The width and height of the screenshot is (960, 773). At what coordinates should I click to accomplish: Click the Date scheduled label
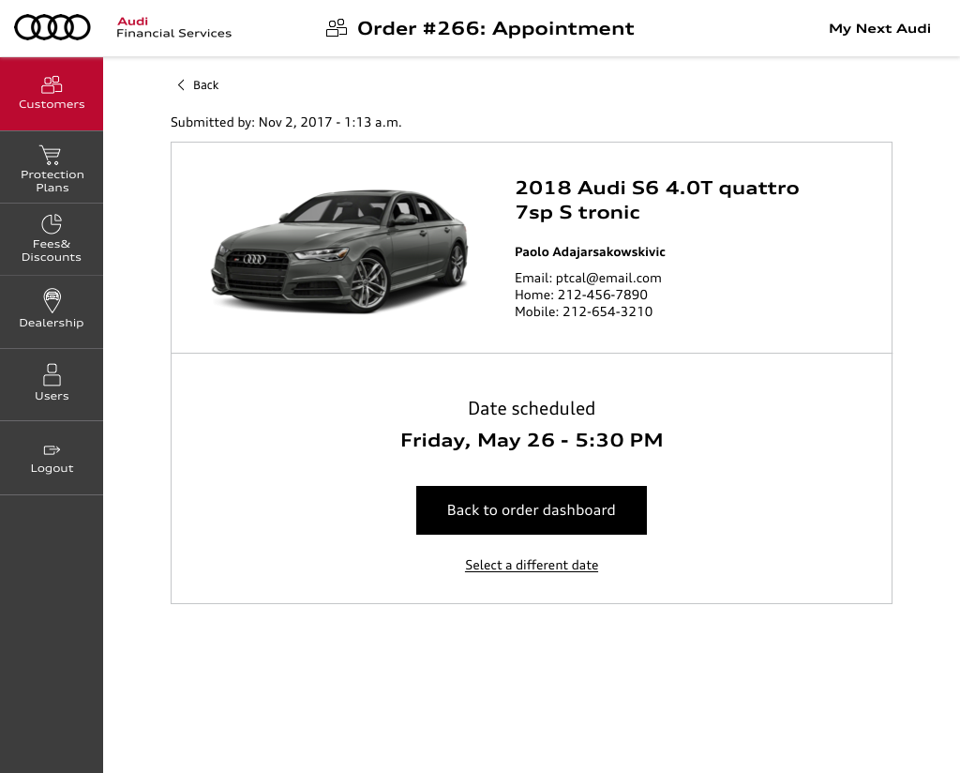pyautogui.click(x=532, y=409)
